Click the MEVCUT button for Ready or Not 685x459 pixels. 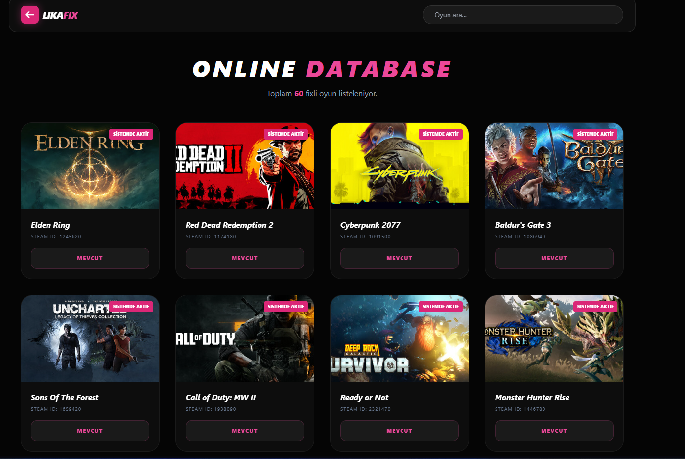pyautogui.click(x=400, y=431)
